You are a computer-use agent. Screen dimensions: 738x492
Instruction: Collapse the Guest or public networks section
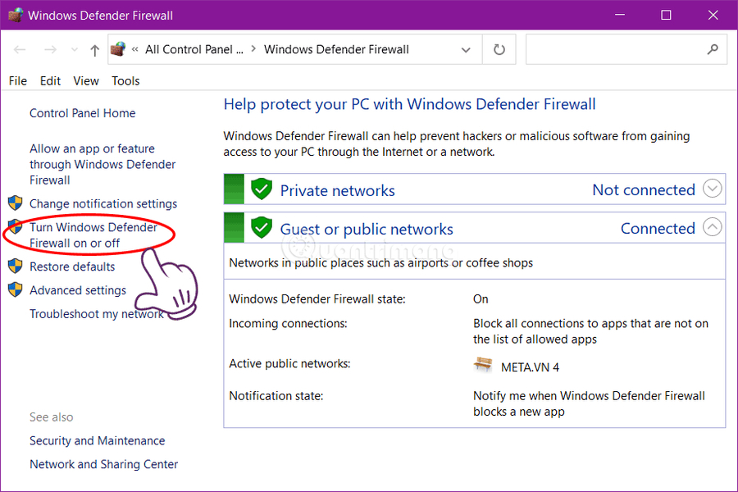(x=712, y=227)
